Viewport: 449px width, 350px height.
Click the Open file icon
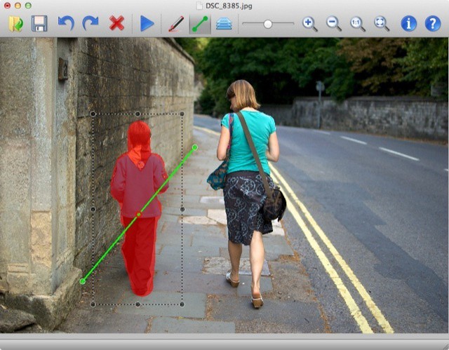point(16,24)
